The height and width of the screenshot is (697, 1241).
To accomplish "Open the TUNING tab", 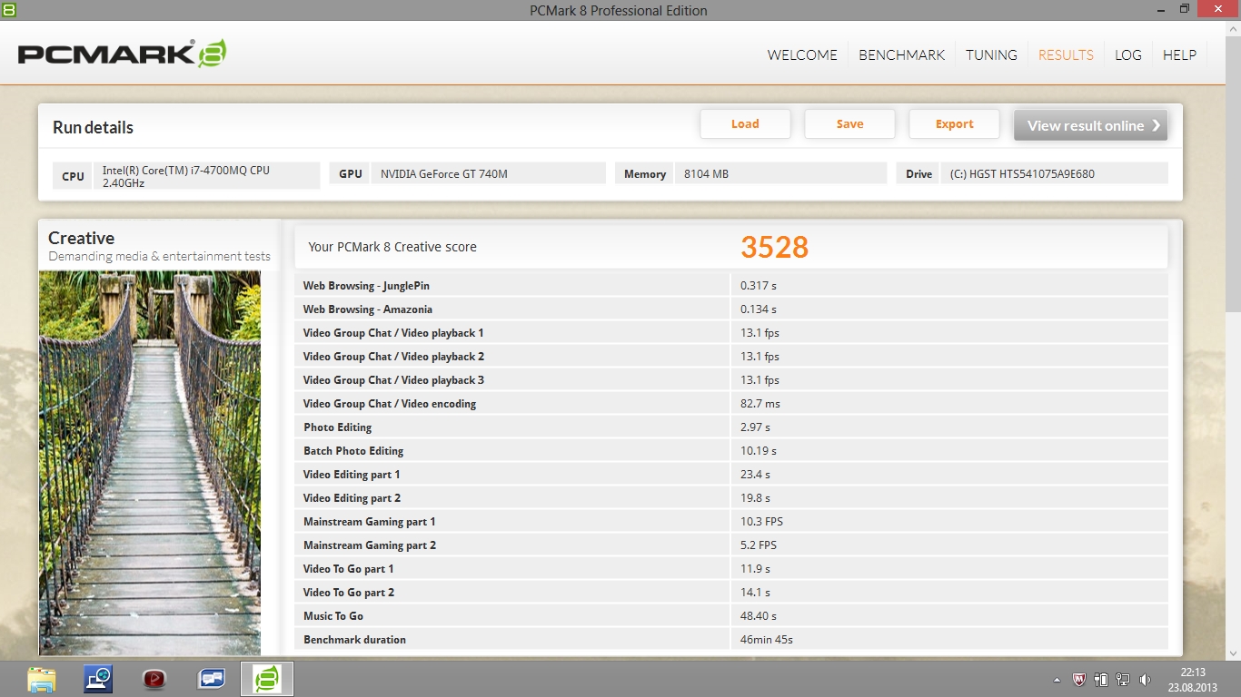I will [x=991, y=54].
